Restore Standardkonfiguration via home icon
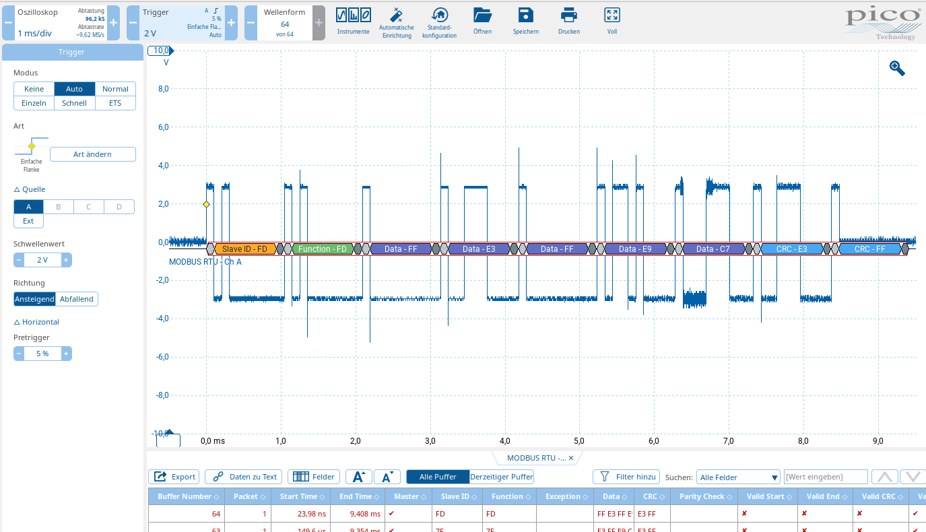The image size is (926, 532). tap(439, 15)
